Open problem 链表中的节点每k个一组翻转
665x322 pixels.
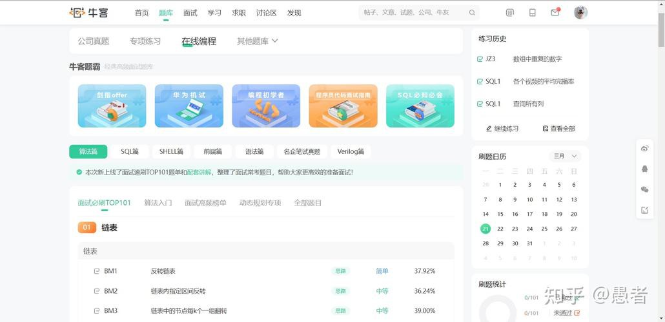pos(189,311)
